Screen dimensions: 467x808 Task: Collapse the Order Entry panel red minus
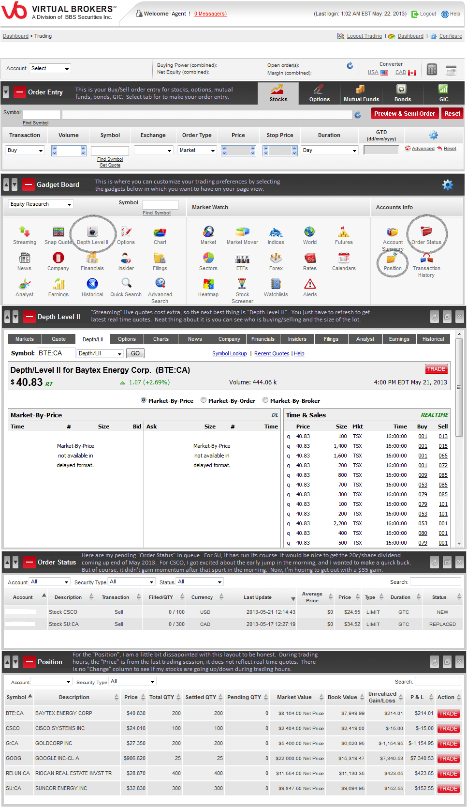click(19, 92)
